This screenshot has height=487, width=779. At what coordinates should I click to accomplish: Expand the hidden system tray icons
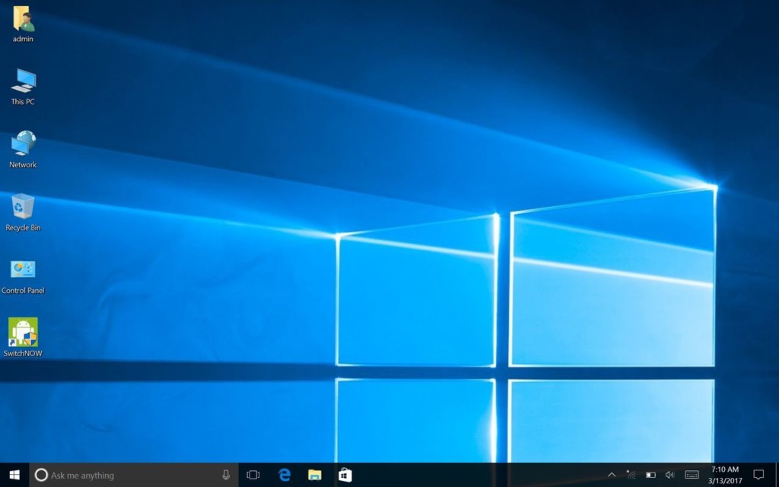612,475
